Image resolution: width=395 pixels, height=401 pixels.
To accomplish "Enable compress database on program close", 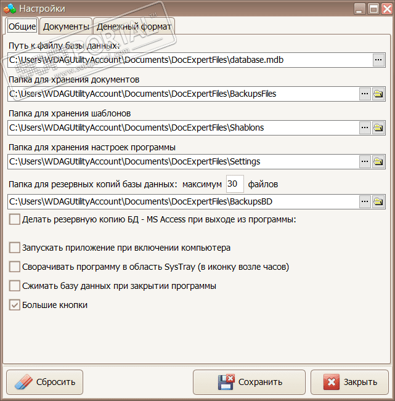I will click(15, 286).
